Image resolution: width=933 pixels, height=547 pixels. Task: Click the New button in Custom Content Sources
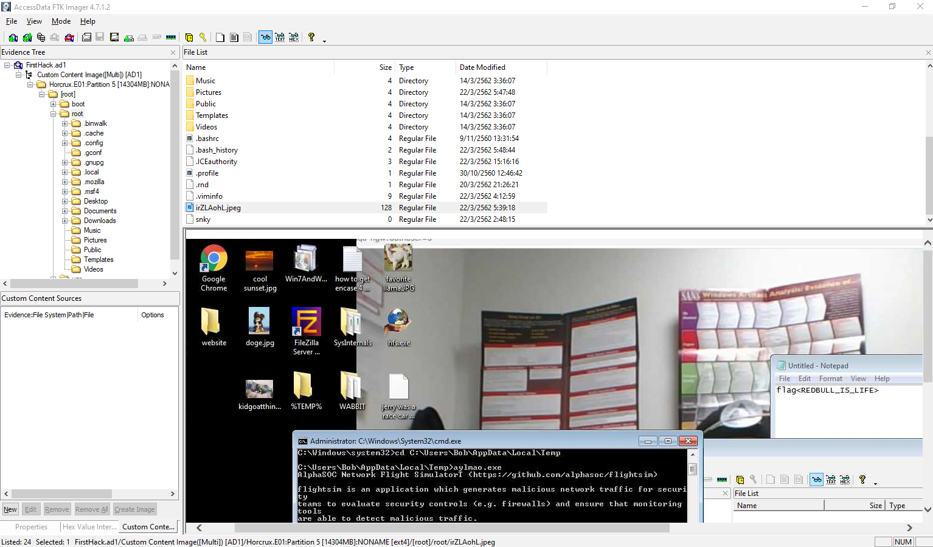tap(10, 509)
